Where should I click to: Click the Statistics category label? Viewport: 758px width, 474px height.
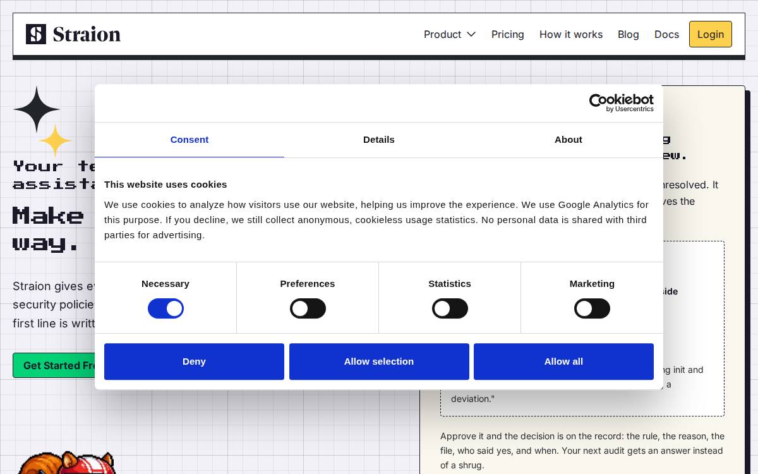450,284
